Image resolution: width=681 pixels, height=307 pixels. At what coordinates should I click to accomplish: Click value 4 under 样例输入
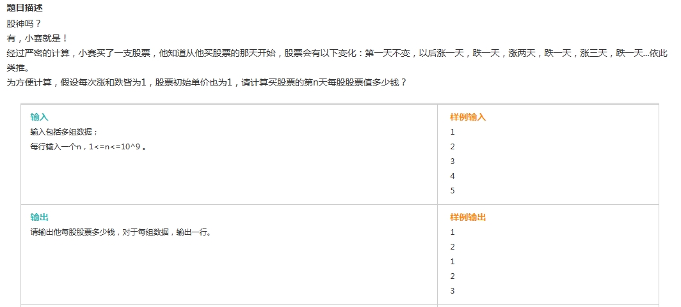[x=453, y=176]
